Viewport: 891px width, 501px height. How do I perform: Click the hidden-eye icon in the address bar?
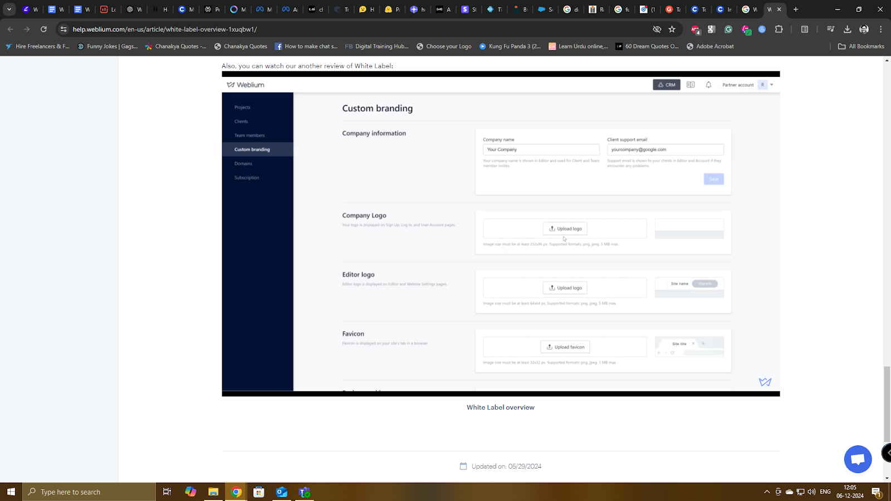[657, 29]
